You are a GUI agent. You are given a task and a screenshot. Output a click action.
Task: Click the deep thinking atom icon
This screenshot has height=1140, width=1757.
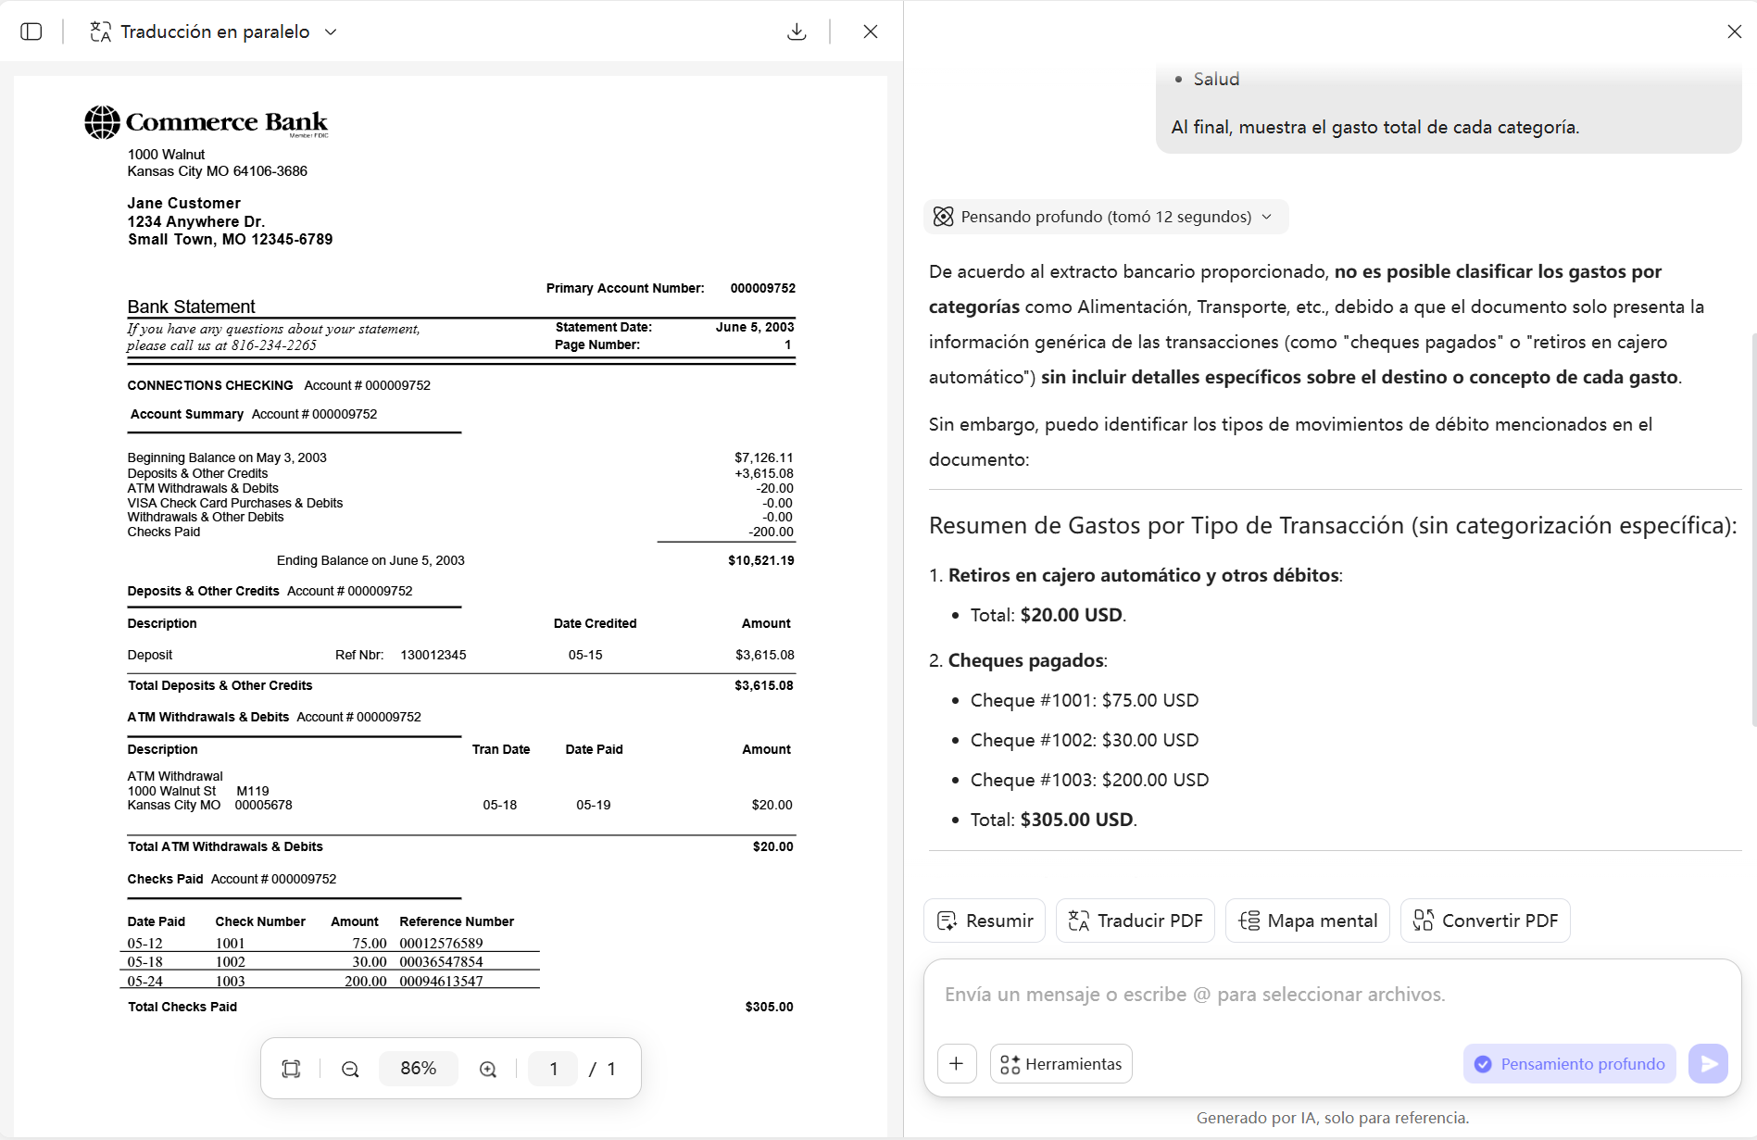pos(943,217)
